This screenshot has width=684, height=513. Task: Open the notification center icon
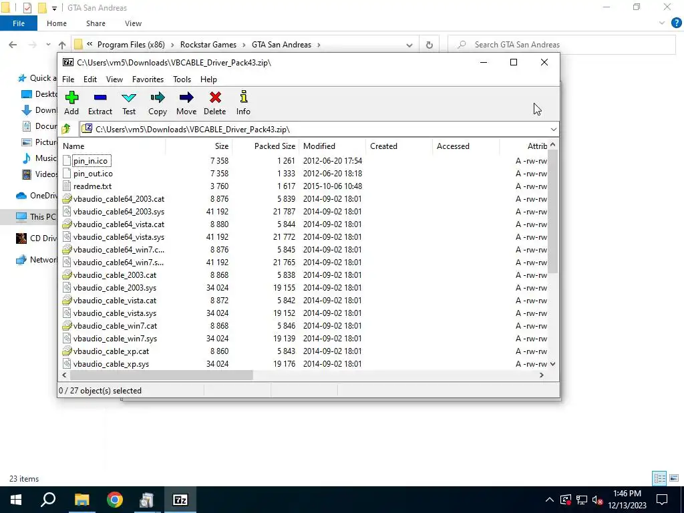point(662,500)
